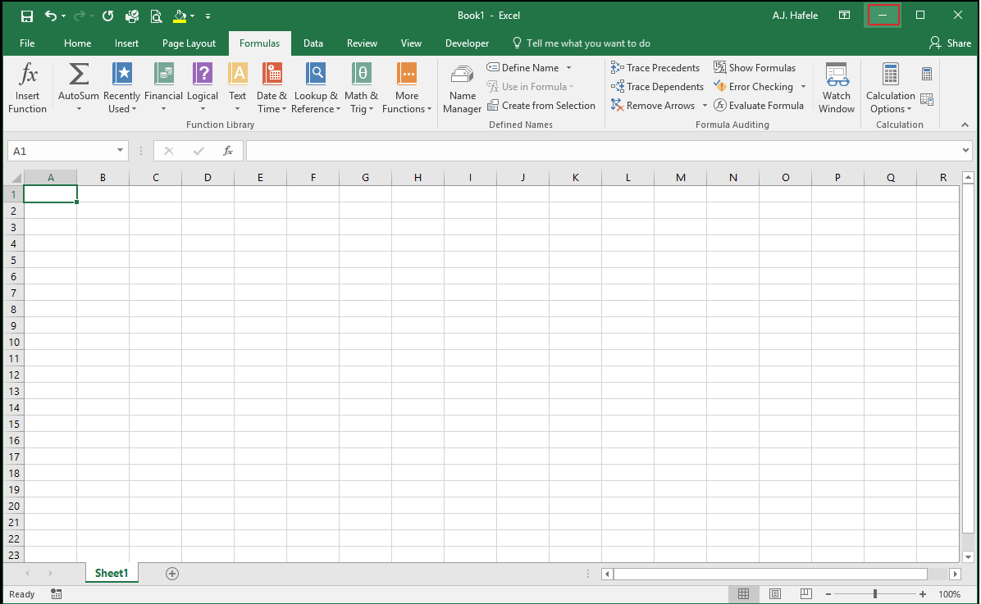Screen dimensions: 981x604
Task: Click Trace Precedents
Action: point(655,67)
